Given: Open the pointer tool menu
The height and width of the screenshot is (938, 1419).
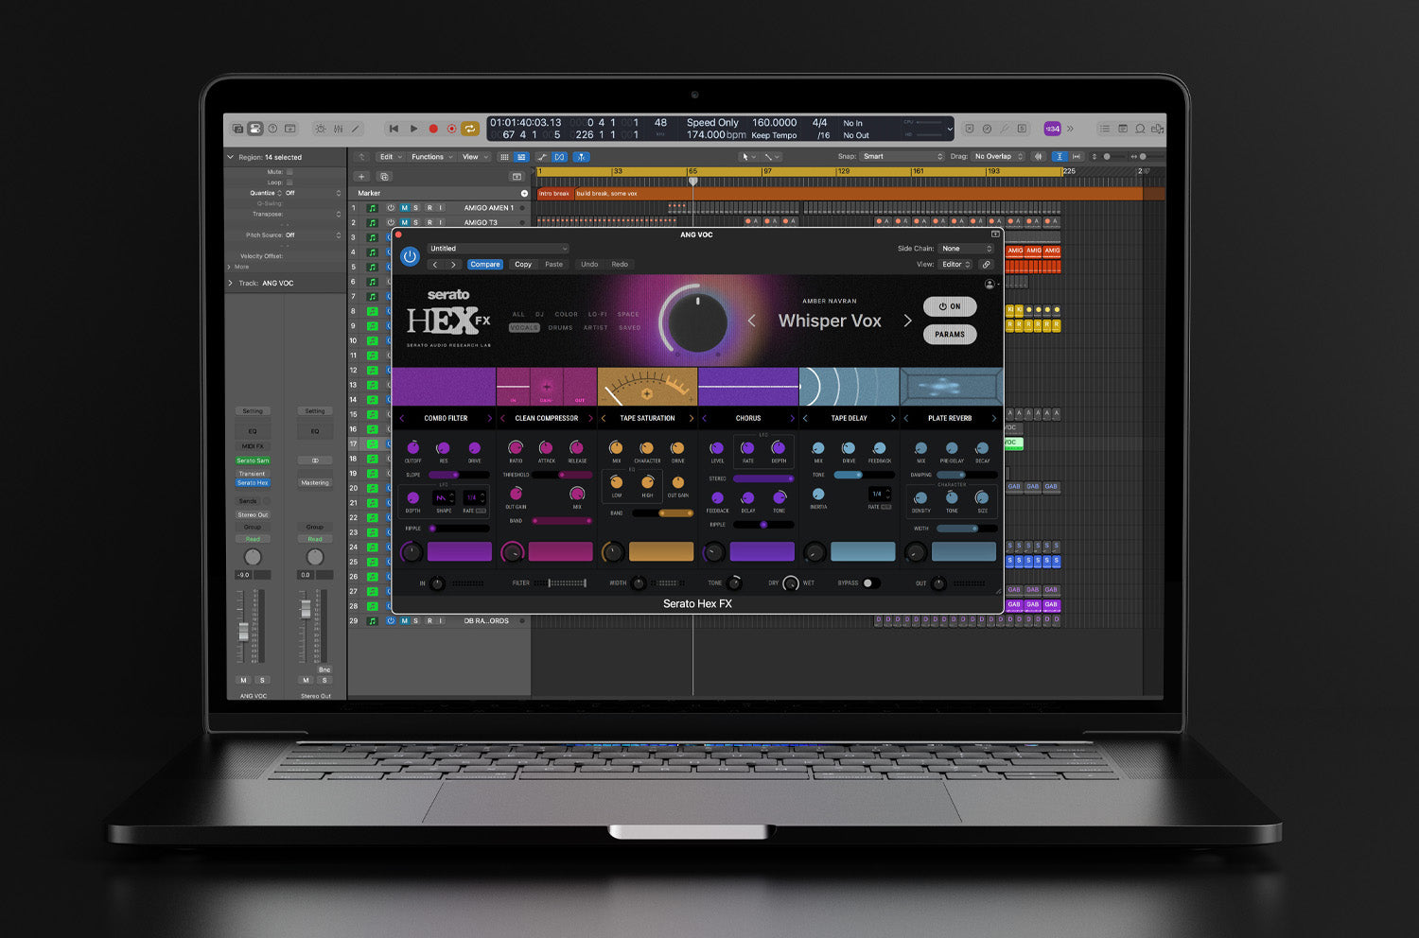Looking at the screenshot, I should pyautogui.click(x=748, y=157).
